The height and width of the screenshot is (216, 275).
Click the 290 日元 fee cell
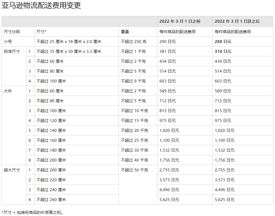point(168,42)
